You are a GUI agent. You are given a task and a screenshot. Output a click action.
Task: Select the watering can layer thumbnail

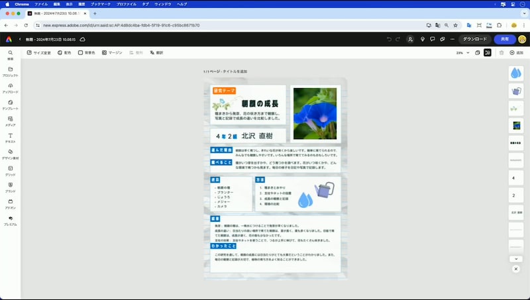pos(516,91)
